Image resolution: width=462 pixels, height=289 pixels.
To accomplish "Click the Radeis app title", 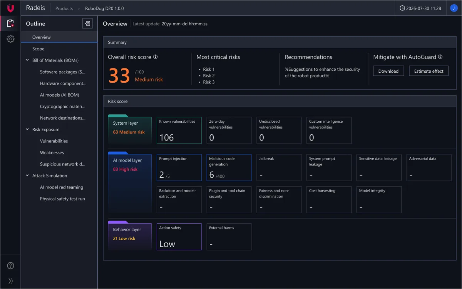I will [x=35, y=8].
